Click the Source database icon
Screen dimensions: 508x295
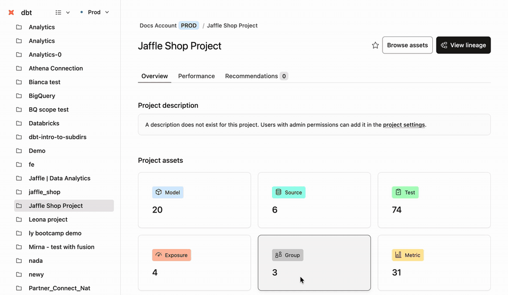(278, 192)
